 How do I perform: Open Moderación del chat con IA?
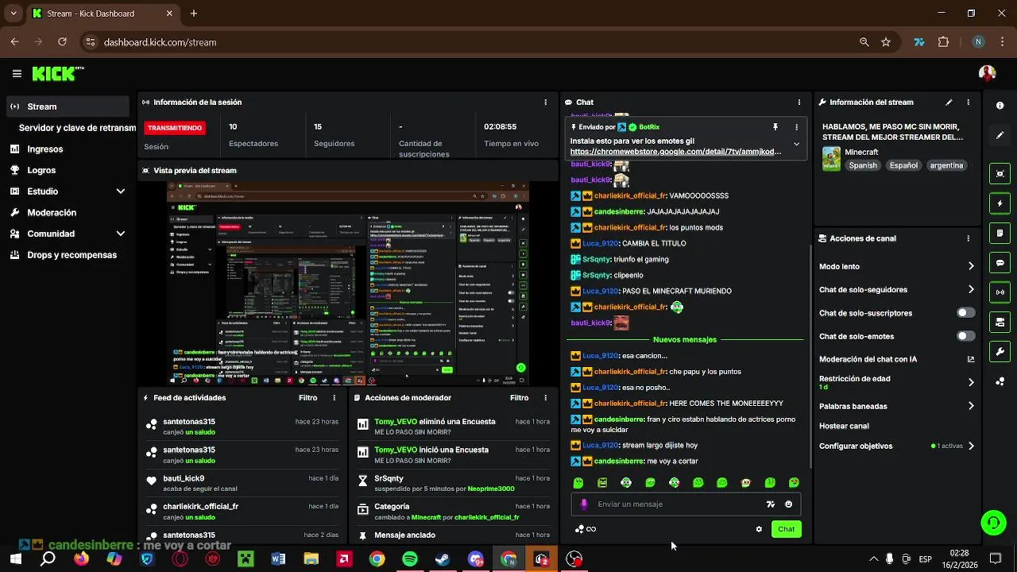(897, 359)
